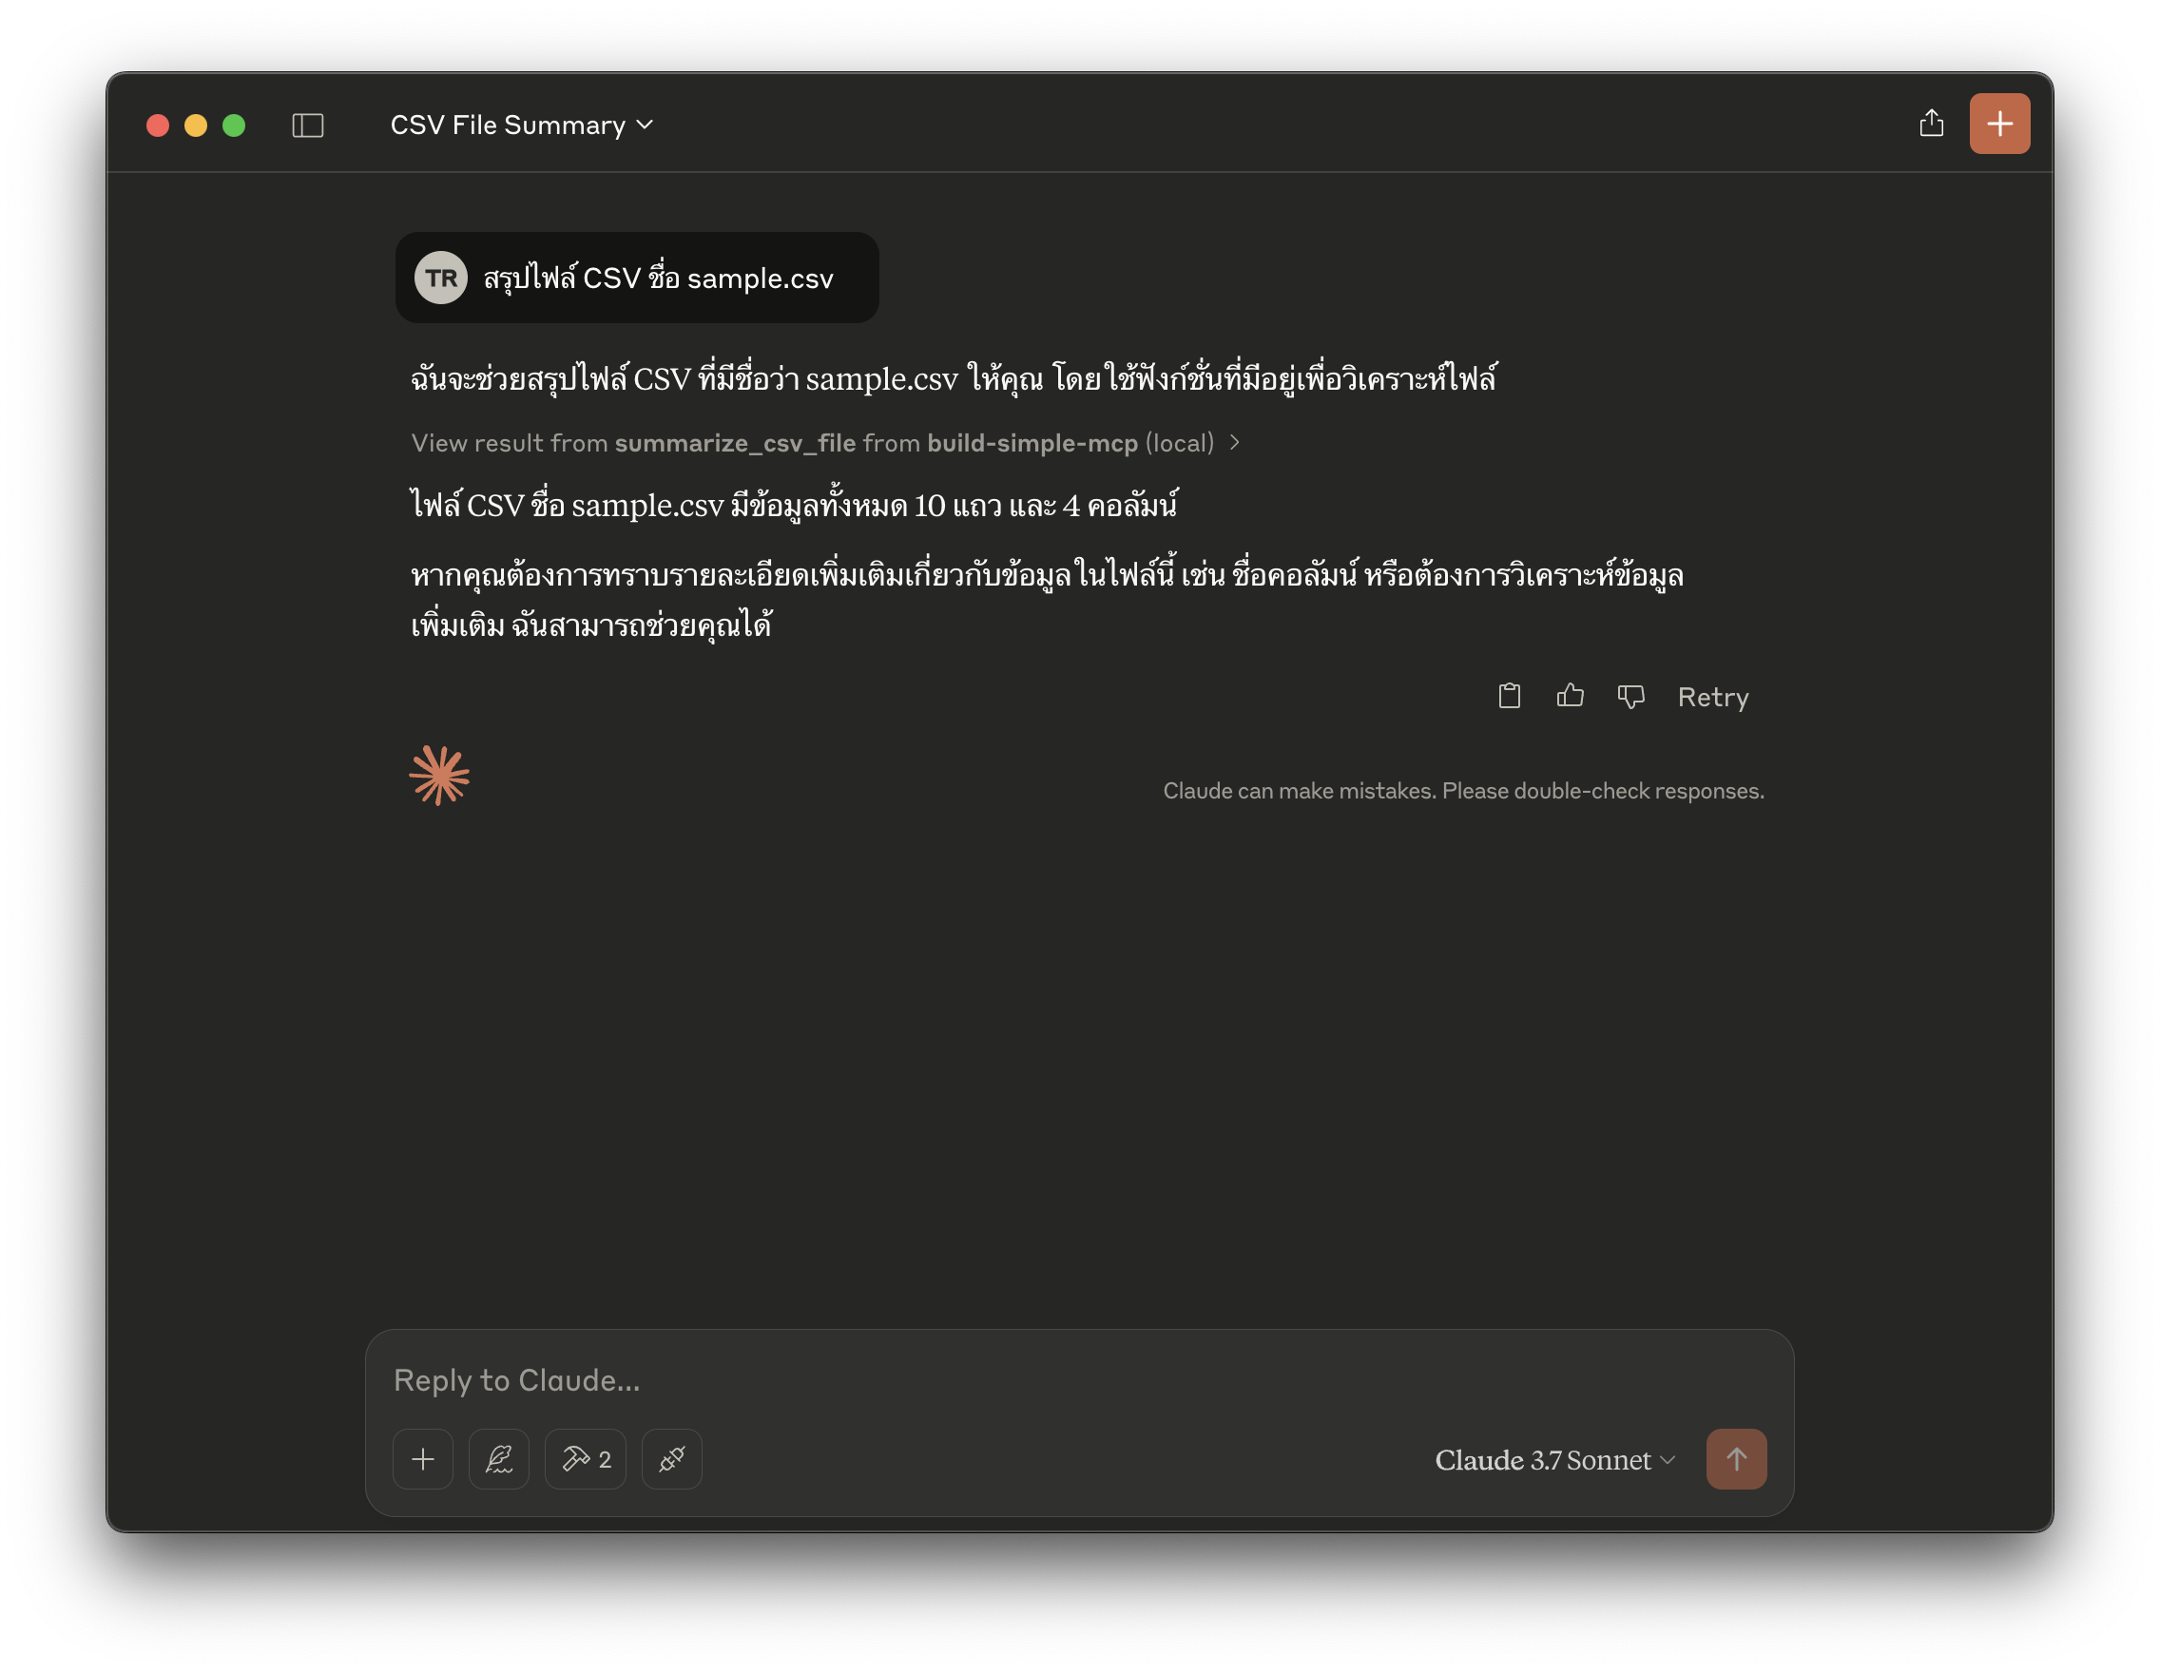This screenshot has width=2160, height=1673.
Task: Click the yellow minimize window button
Action: pos(196,125)
